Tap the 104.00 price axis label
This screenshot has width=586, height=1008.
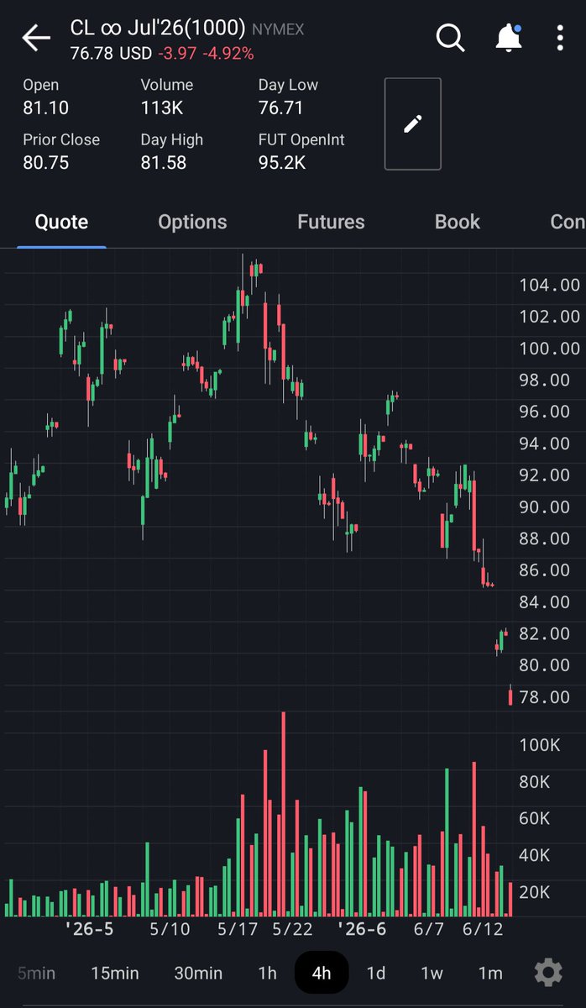[x=550, y=285]
